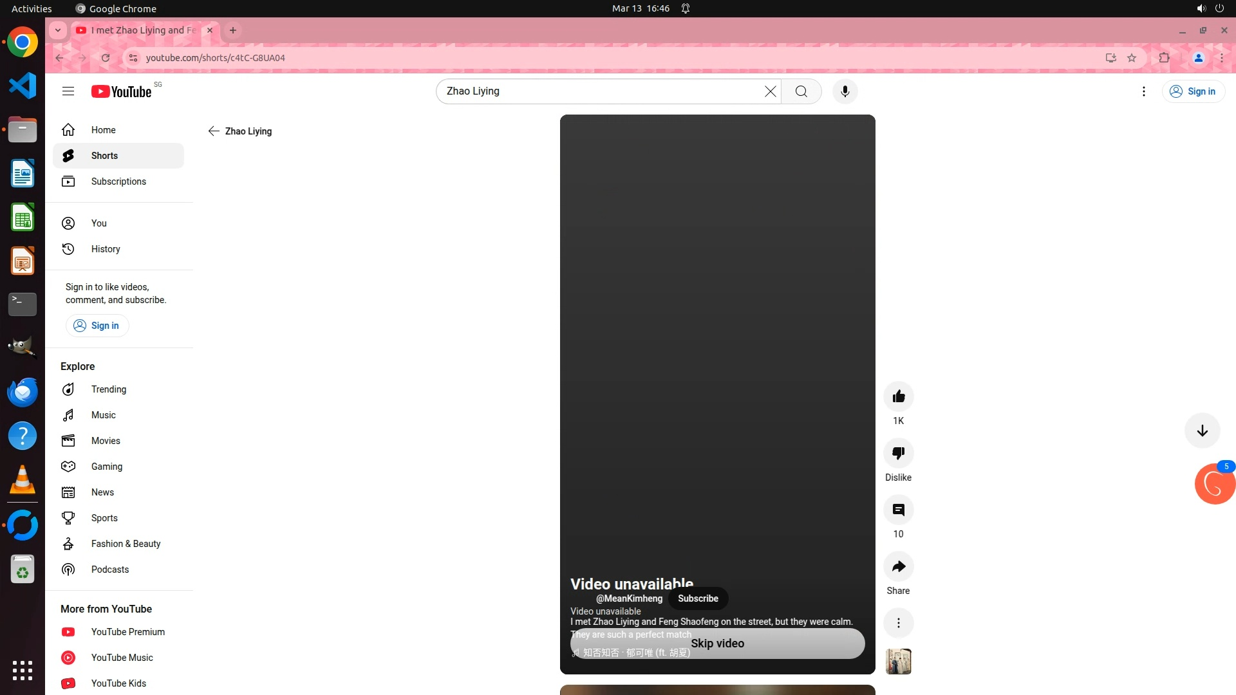Select Trending from Explore section
Image resolution: width=1236 pixels, height=695 pixels.
[108, 389]
